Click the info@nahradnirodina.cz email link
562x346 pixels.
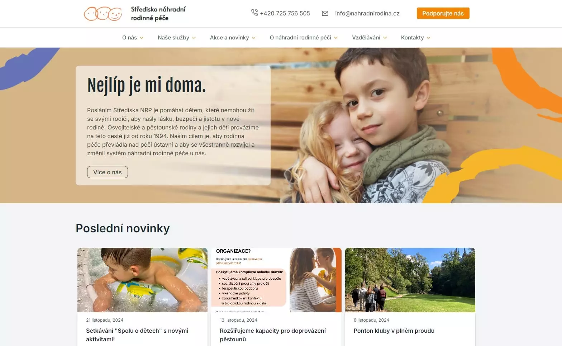pyautogui.click(x=367, y=13)
